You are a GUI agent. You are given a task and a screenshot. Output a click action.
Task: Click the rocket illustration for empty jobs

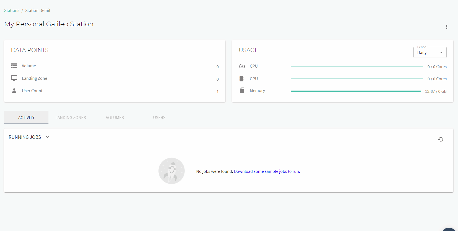171,171
